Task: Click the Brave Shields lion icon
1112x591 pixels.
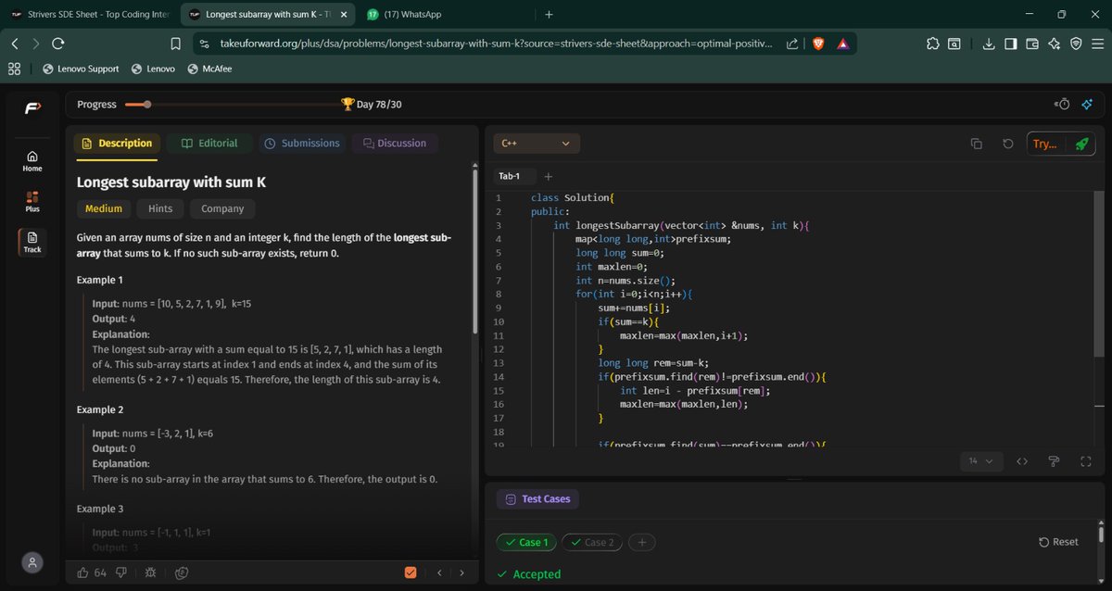Action: tap(818, 44)
